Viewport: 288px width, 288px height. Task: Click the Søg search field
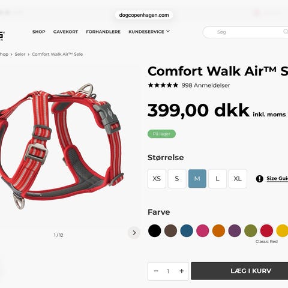click(x=245, y=32)
